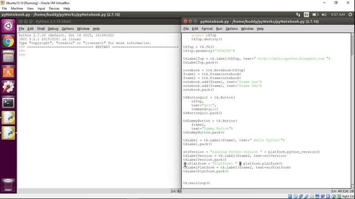Open the keyboard layout indicator in the top panel
Viewport: 355px width, 199px height.
pyautogui.click(x=306, y=14)
